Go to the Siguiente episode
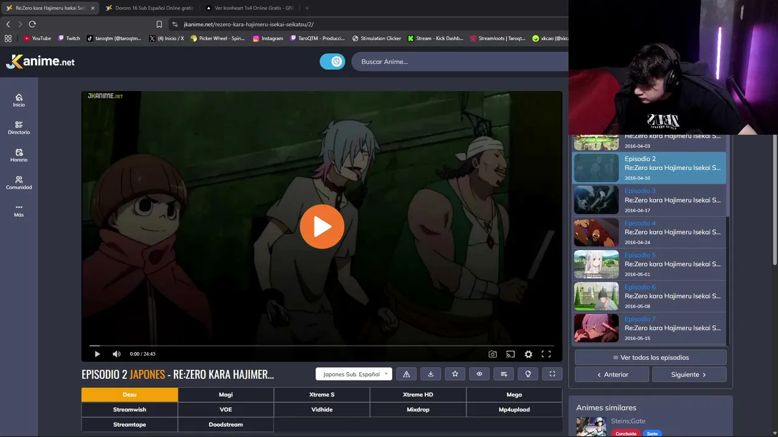778x437 pixels. (689, 374)
